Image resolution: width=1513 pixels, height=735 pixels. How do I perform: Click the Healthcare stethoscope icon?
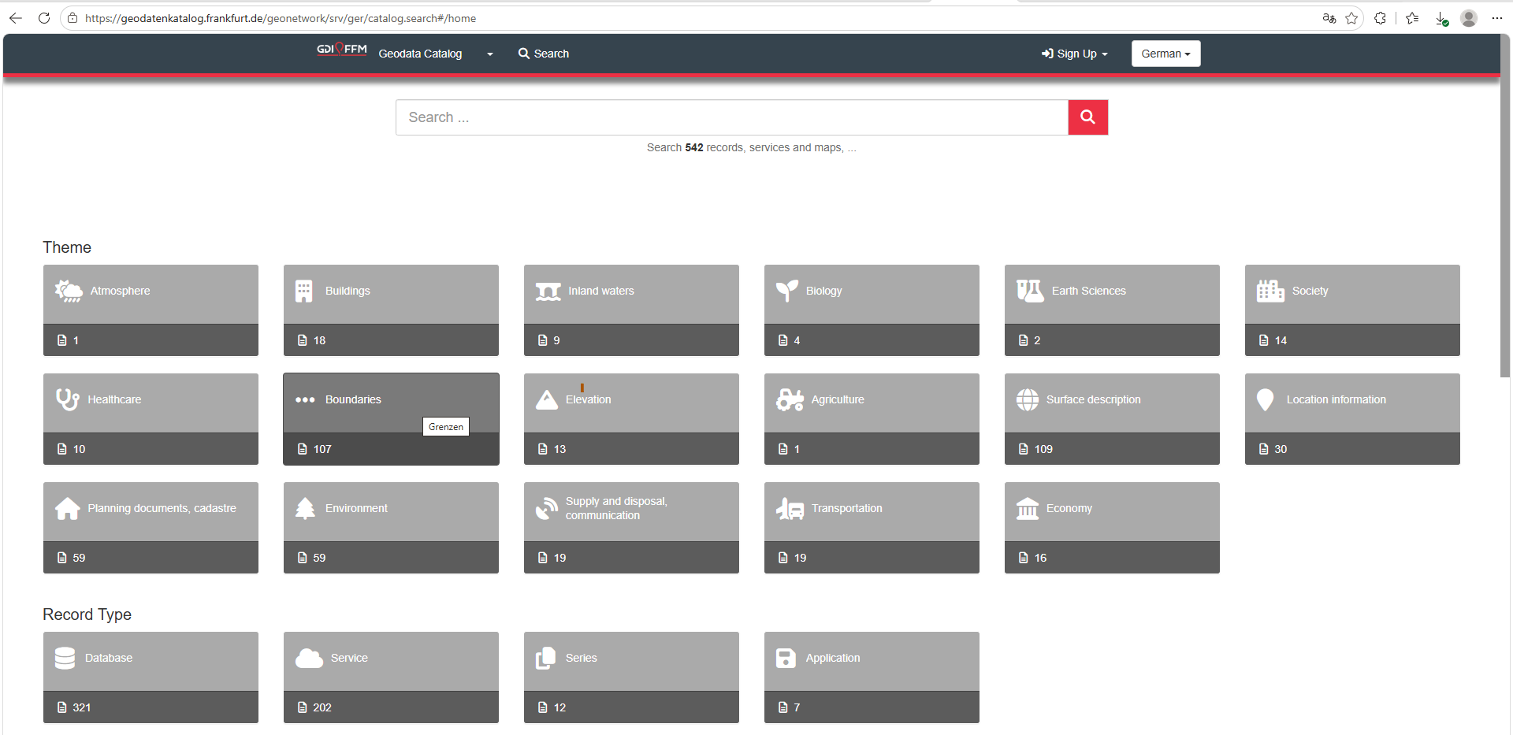point(67,399)
